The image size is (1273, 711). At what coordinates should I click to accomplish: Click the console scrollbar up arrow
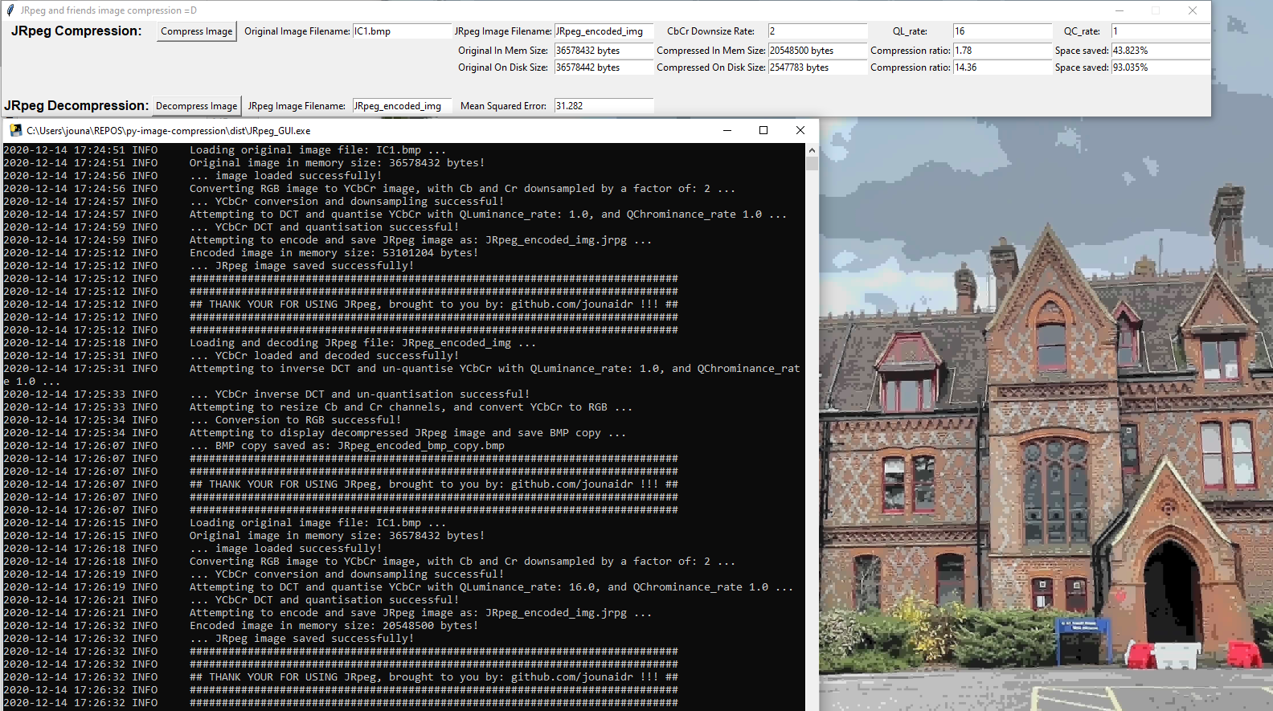pos(812,150)
